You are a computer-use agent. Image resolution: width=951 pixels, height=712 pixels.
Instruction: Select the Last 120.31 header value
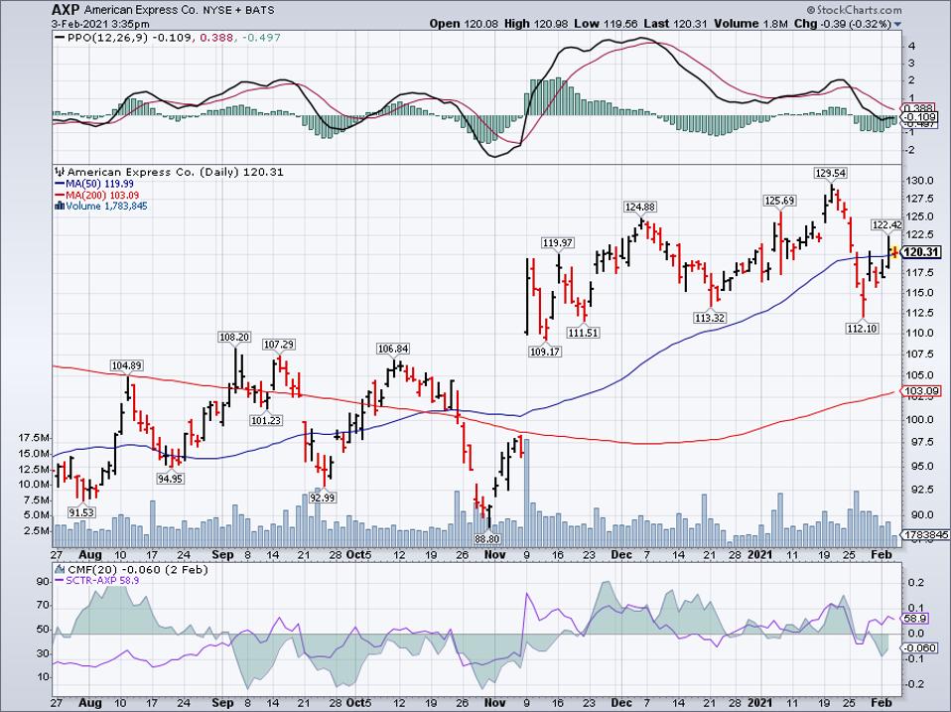[x=675, y=24]
